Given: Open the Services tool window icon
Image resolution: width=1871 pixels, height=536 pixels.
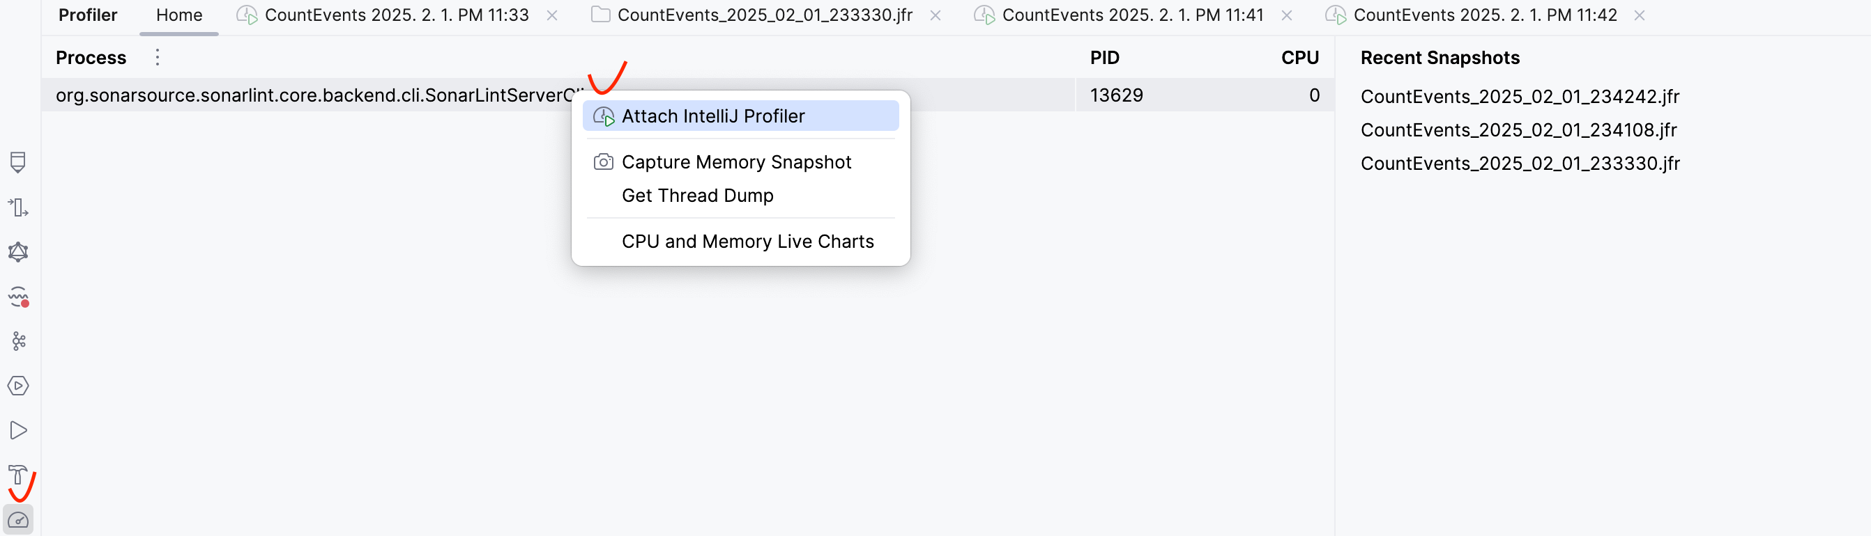Looking at the screenshot, I should [x=18, y=386].
